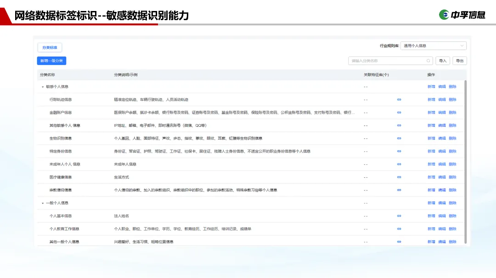Click 新增 in the 个人教育工作信息 row
This screenshot has width=496, height=278.
click(x=431, y=229)
